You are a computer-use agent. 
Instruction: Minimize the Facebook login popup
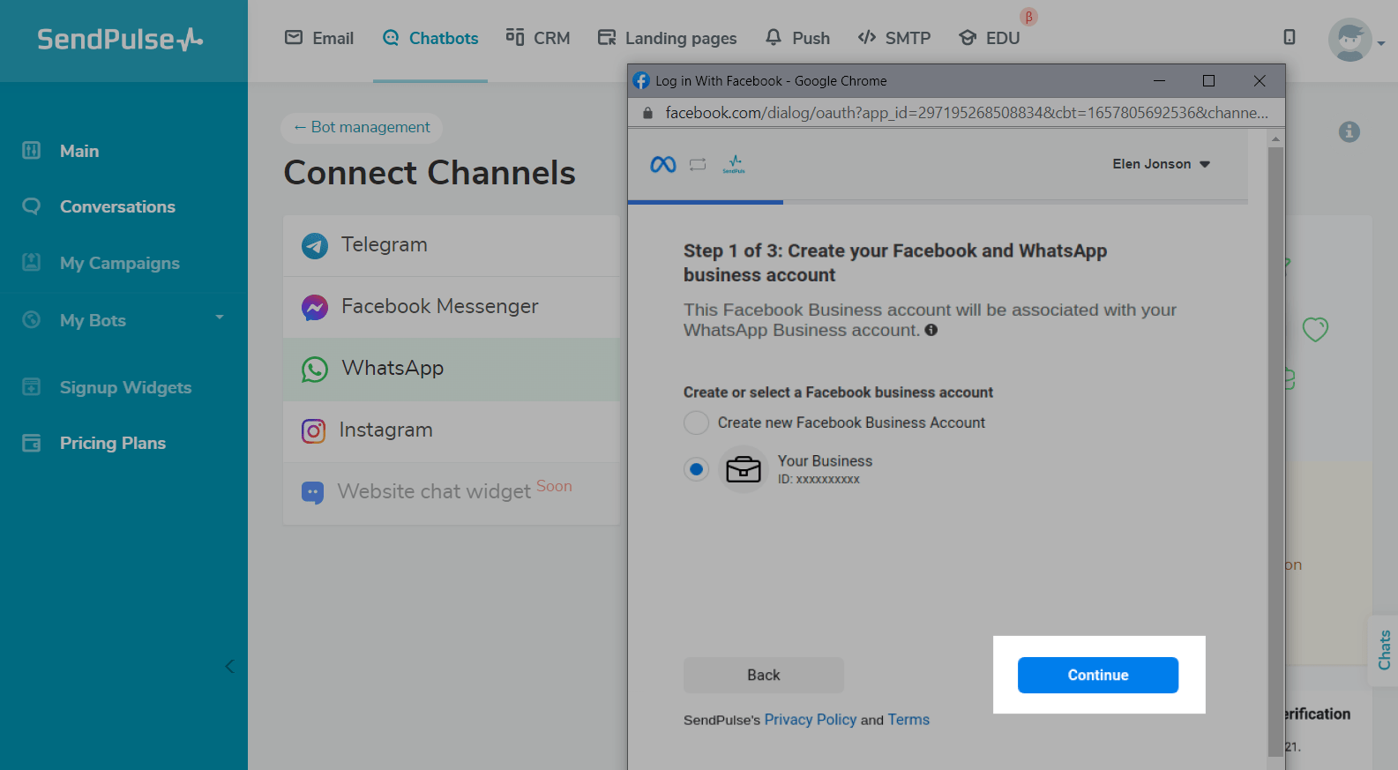pos(1160,80)
